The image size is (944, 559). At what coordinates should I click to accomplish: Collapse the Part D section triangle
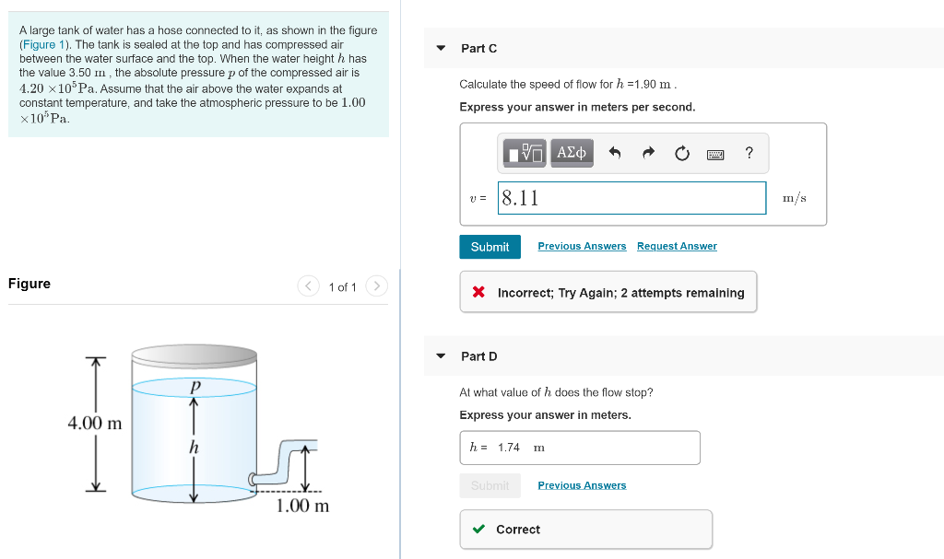(x=441, y=356)
